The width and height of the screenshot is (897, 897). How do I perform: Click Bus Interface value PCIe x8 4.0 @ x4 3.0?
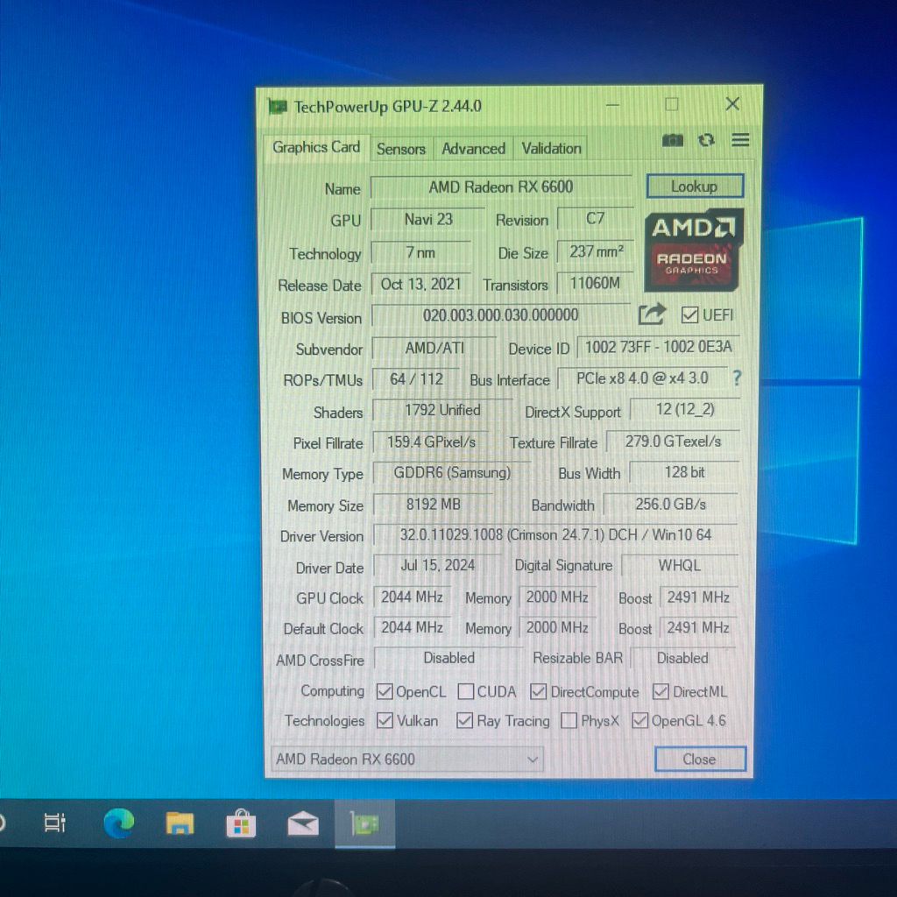tap(642, 378)
